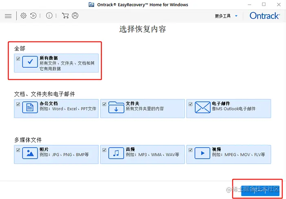Uncheck the 照片 checkbox
The width and height of the screenshot is (286, 199).
[18, 150]
